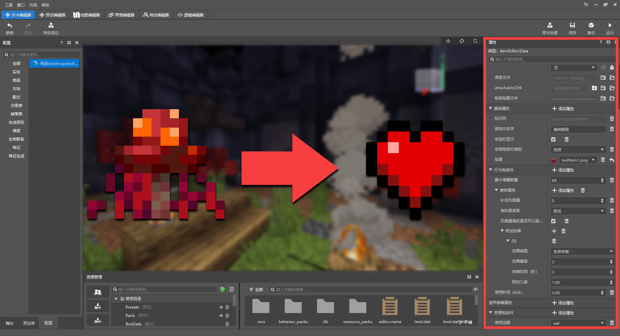
Task: Maximize the viewport with square icon
Action: tap(475, 41)
